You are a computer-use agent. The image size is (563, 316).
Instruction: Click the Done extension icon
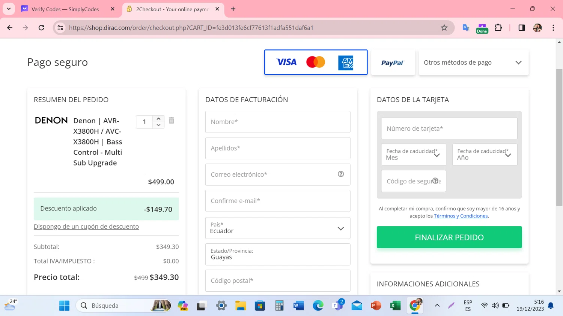(482, 28)
